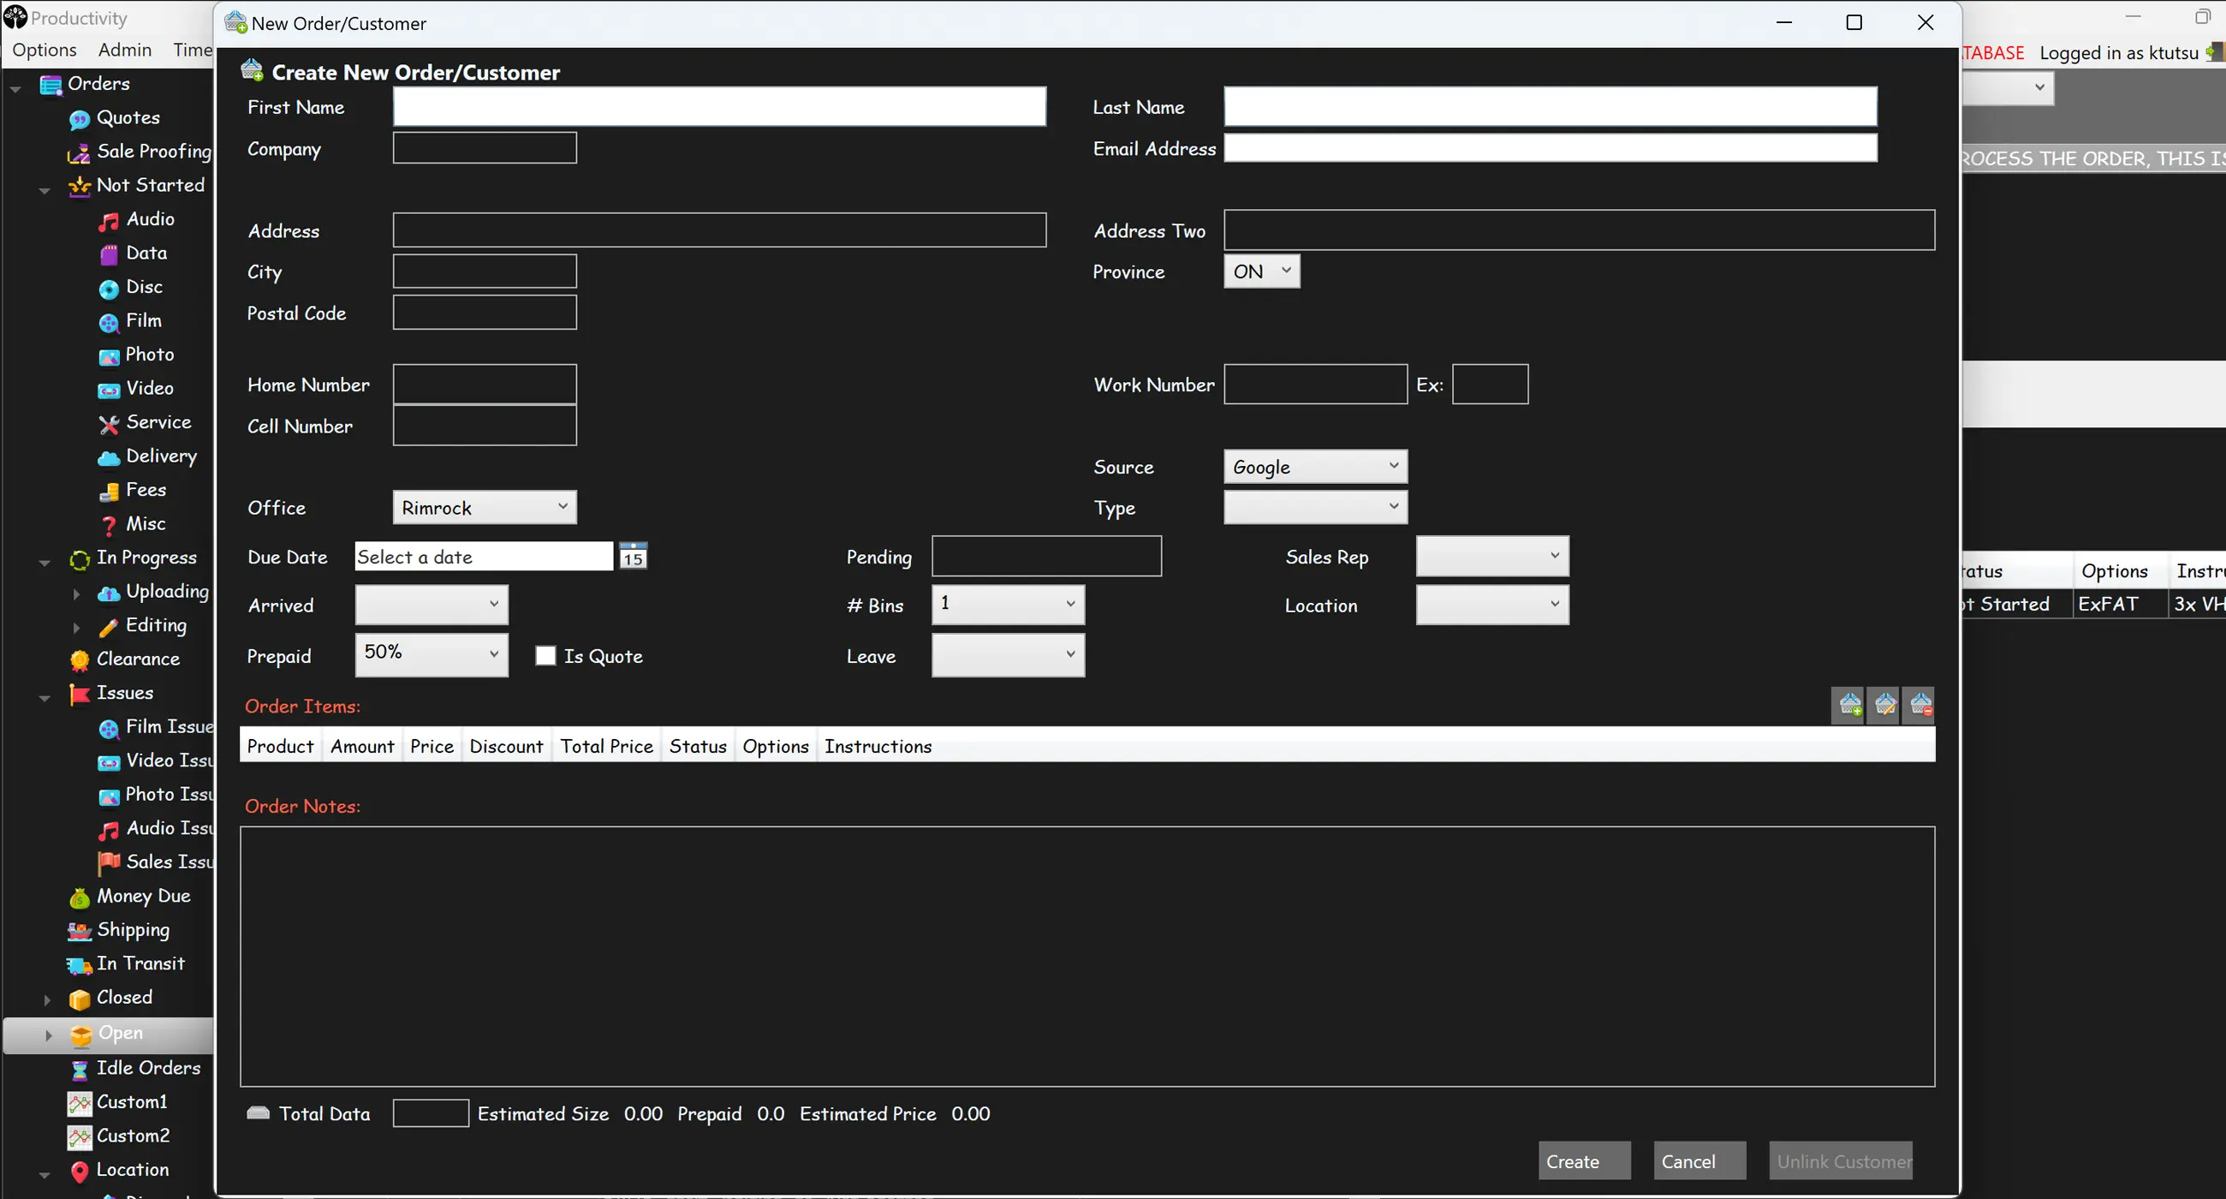The width and height of the screenshot is (2226, 1199).
Task: Expand the Issues tree section
Action: click(45, 693)
